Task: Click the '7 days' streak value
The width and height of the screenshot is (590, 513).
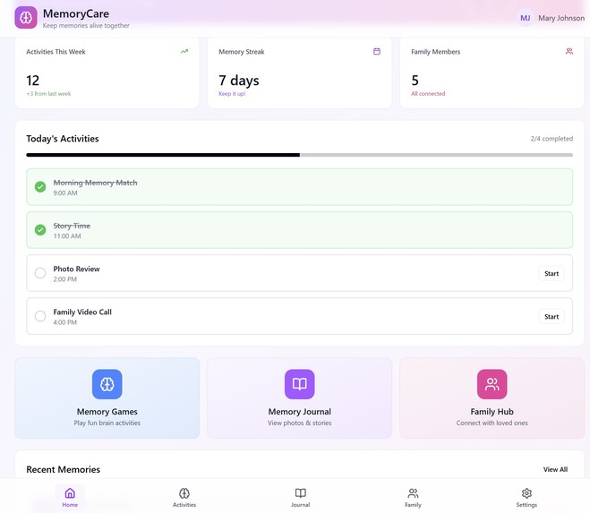Action: tap(239, 81)
